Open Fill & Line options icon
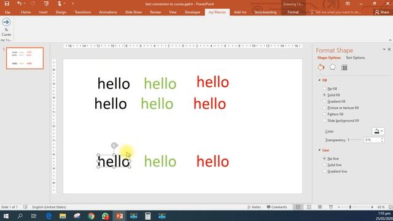 (321, 67)
